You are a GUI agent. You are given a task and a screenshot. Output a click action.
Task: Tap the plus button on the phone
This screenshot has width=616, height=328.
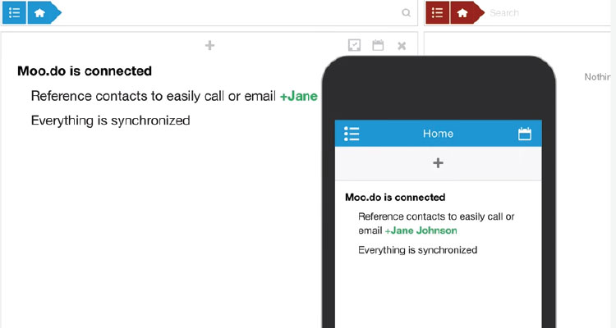click(x=438, y=163)
